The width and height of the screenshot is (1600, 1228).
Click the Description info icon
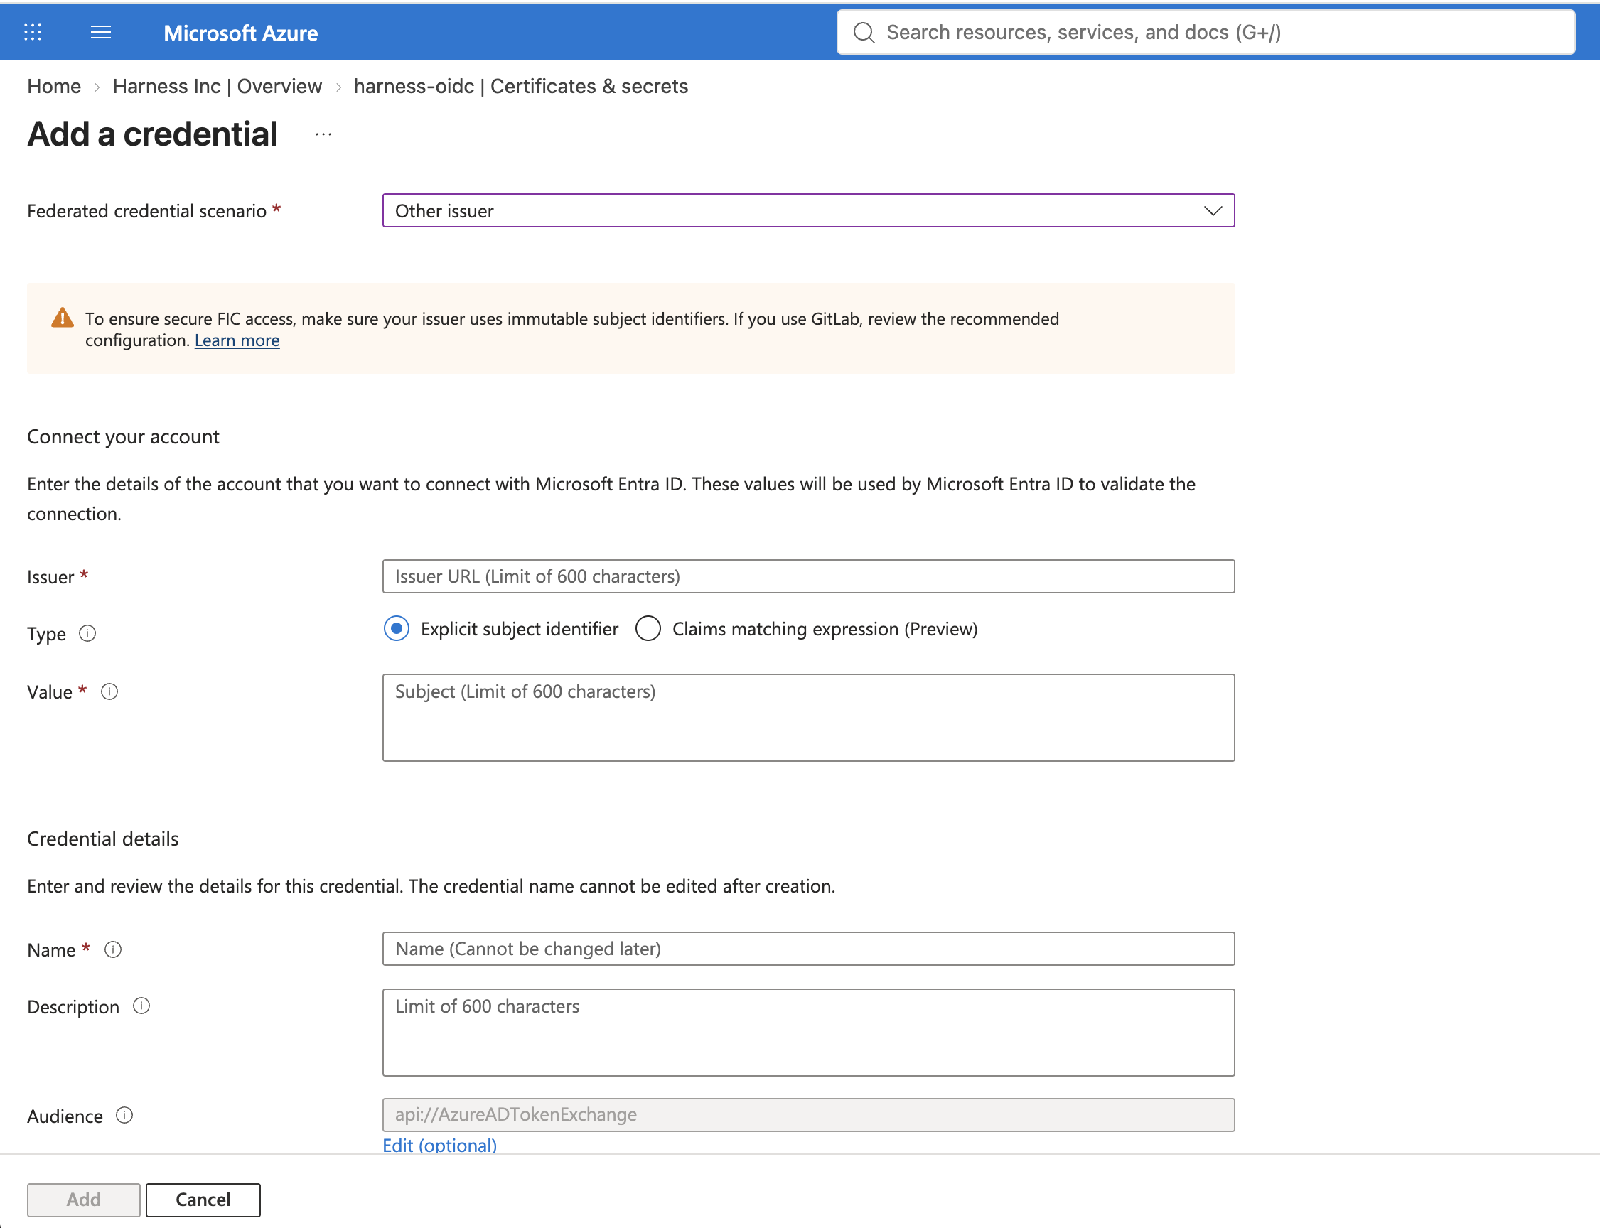click(141, 1006)
